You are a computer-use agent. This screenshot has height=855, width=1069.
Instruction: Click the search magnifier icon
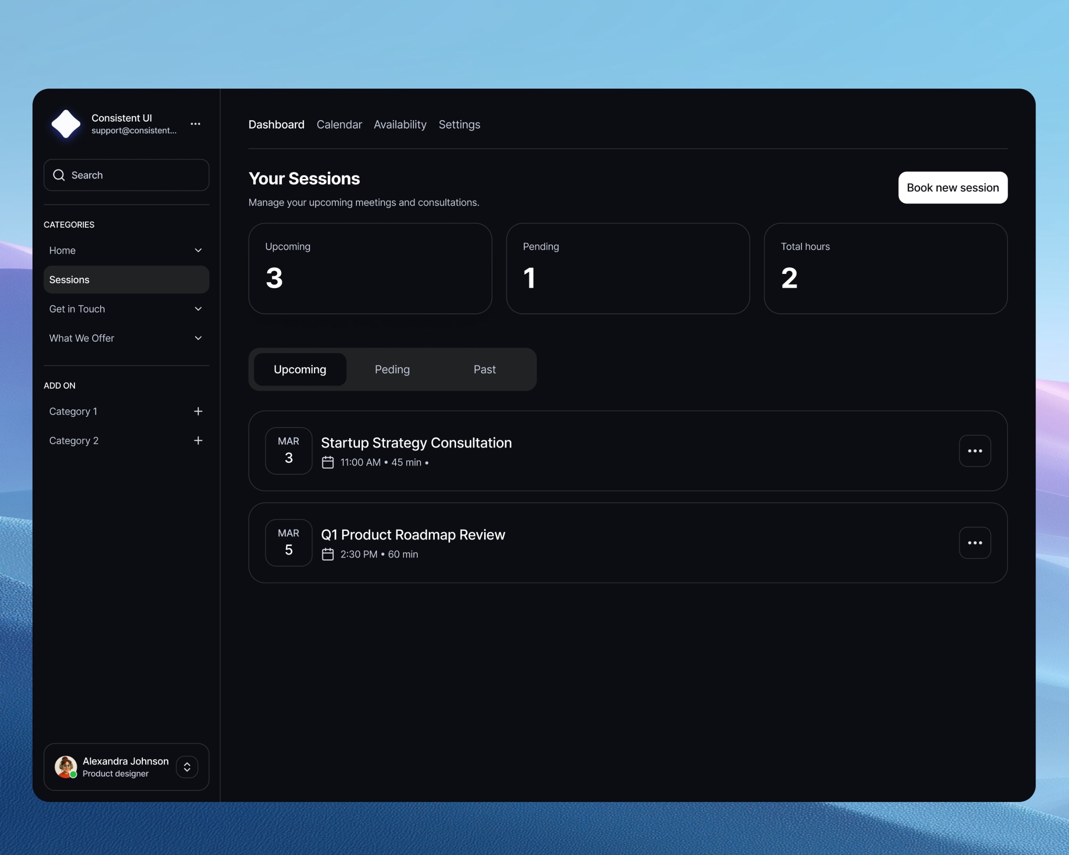(59, 175)
